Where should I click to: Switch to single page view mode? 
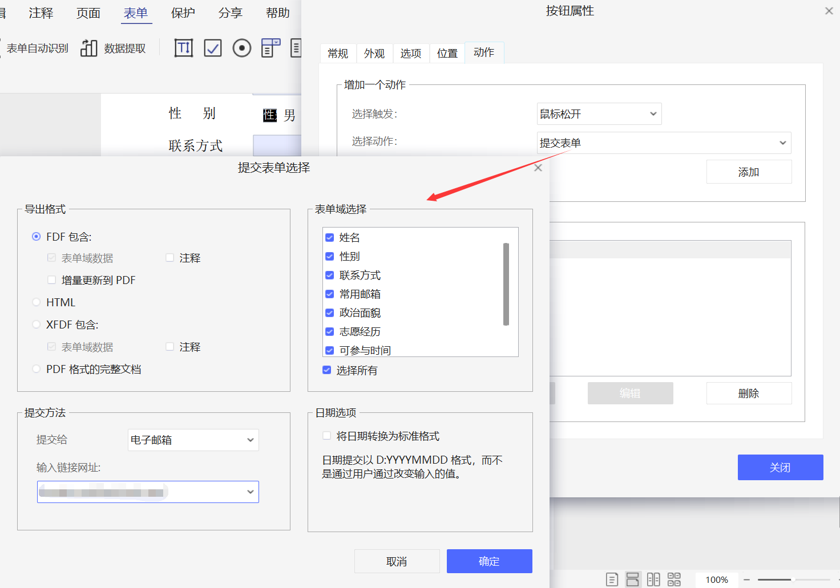click(x=612, y=579)
